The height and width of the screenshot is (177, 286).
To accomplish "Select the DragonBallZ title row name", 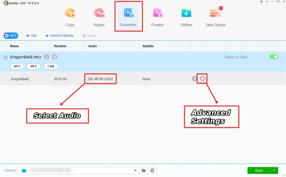I will pos(20,79).
